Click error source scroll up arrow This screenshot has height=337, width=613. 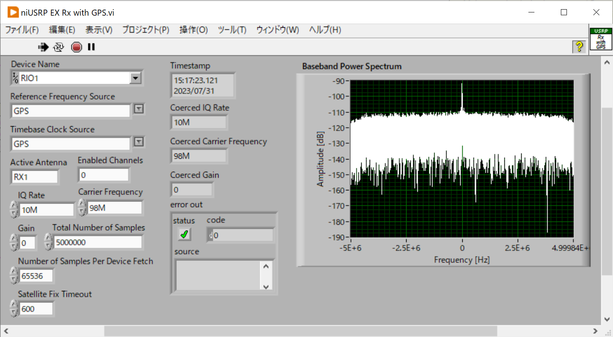[x=266, y=266]
